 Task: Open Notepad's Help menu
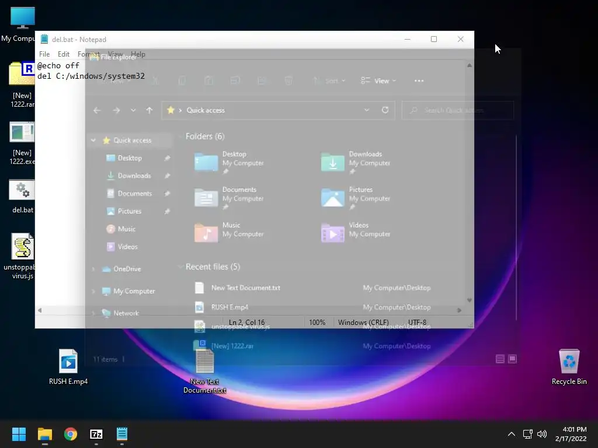pos(138,54)
